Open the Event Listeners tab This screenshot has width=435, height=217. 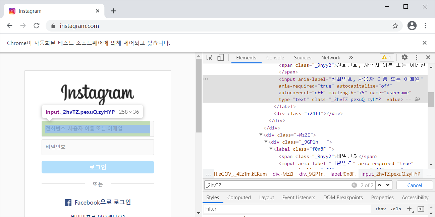[x=299, y=198]
